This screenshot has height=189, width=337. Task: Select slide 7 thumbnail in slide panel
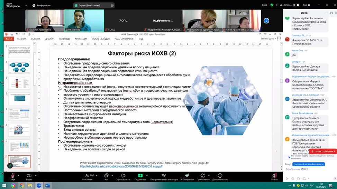(19, 115)
